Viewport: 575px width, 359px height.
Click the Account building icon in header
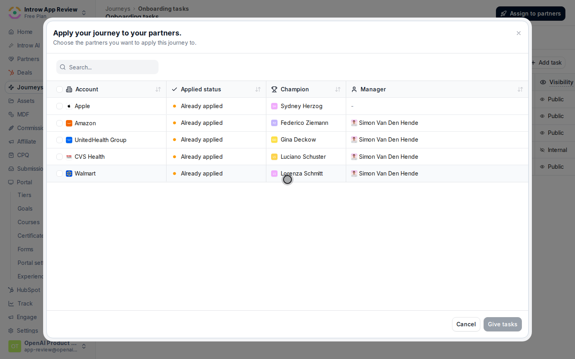69,89
